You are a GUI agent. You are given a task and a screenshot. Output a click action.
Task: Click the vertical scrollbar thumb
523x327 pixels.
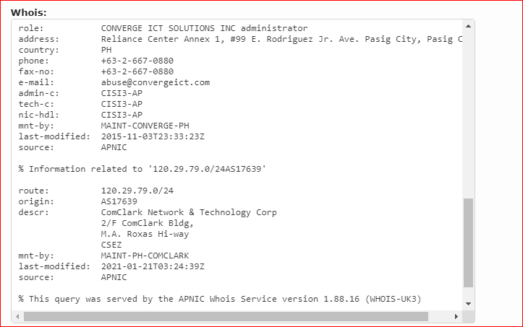point(468,243)
